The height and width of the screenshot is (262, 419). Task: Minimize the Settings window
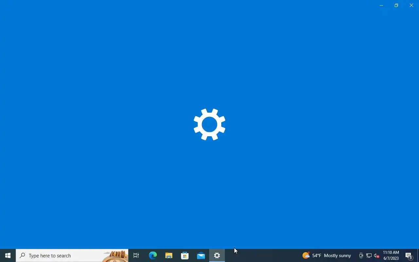(x=381, y=5)
